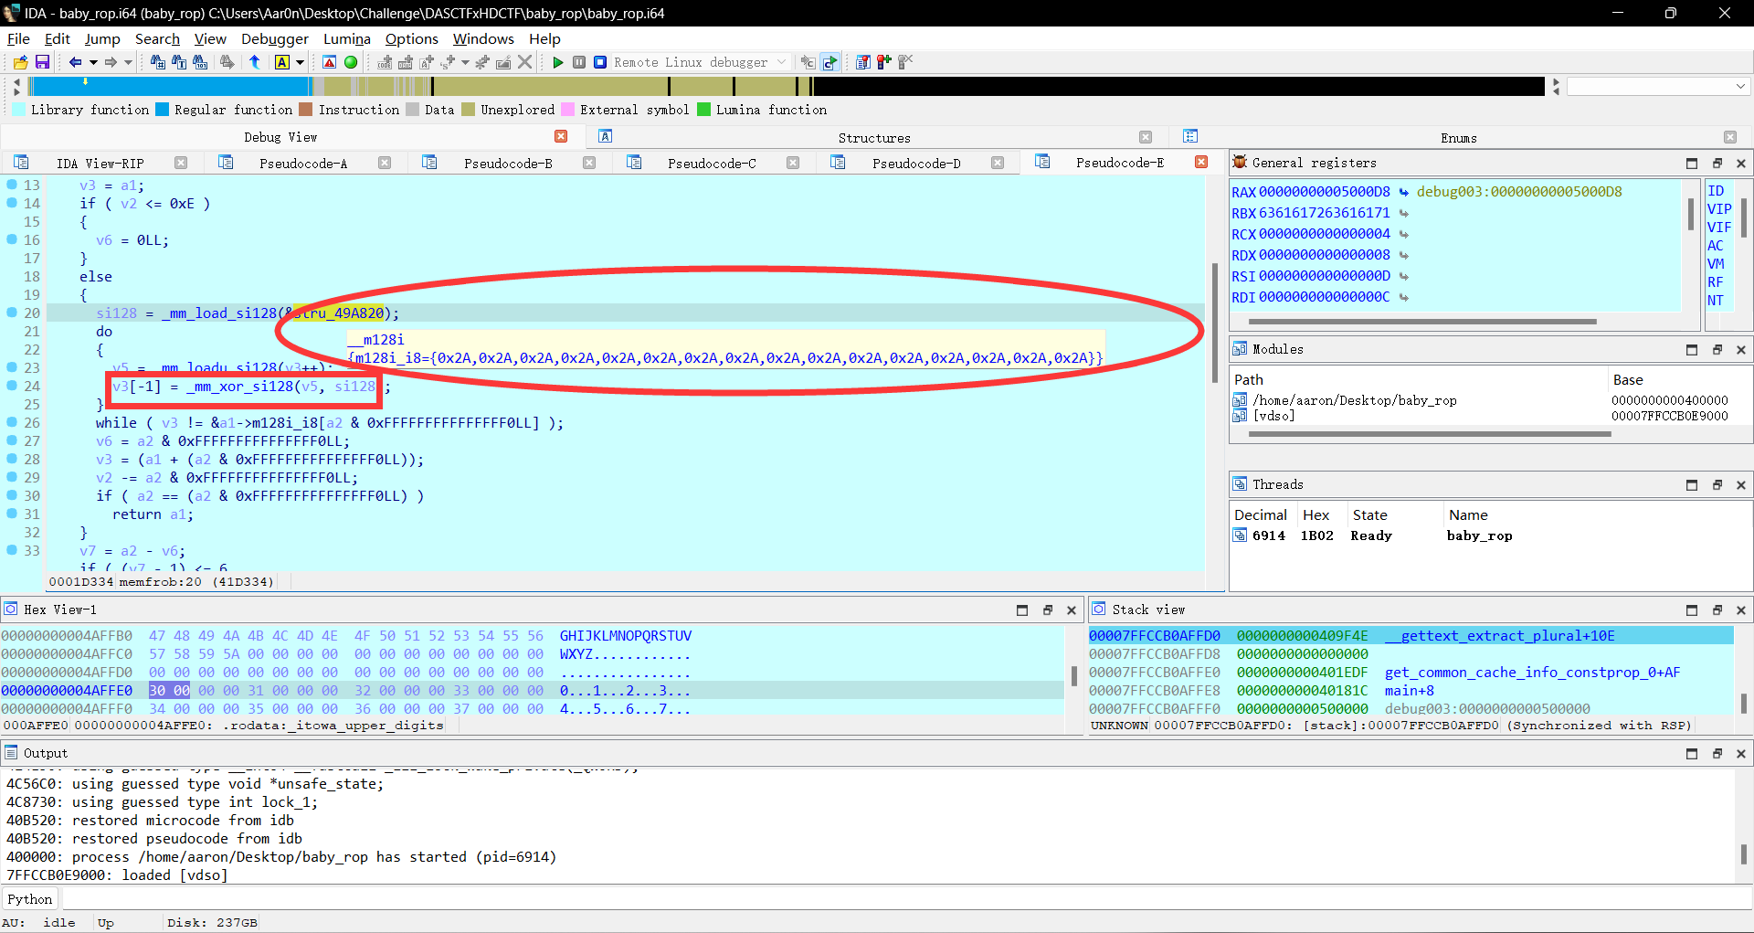Switch to the Structures tab
The height and width of the screenshot is (933, 1754).
tap(874, 137)
